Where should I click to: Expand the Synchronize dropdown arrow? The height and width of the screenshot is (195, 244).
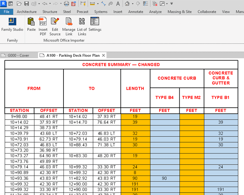(39, 4)
